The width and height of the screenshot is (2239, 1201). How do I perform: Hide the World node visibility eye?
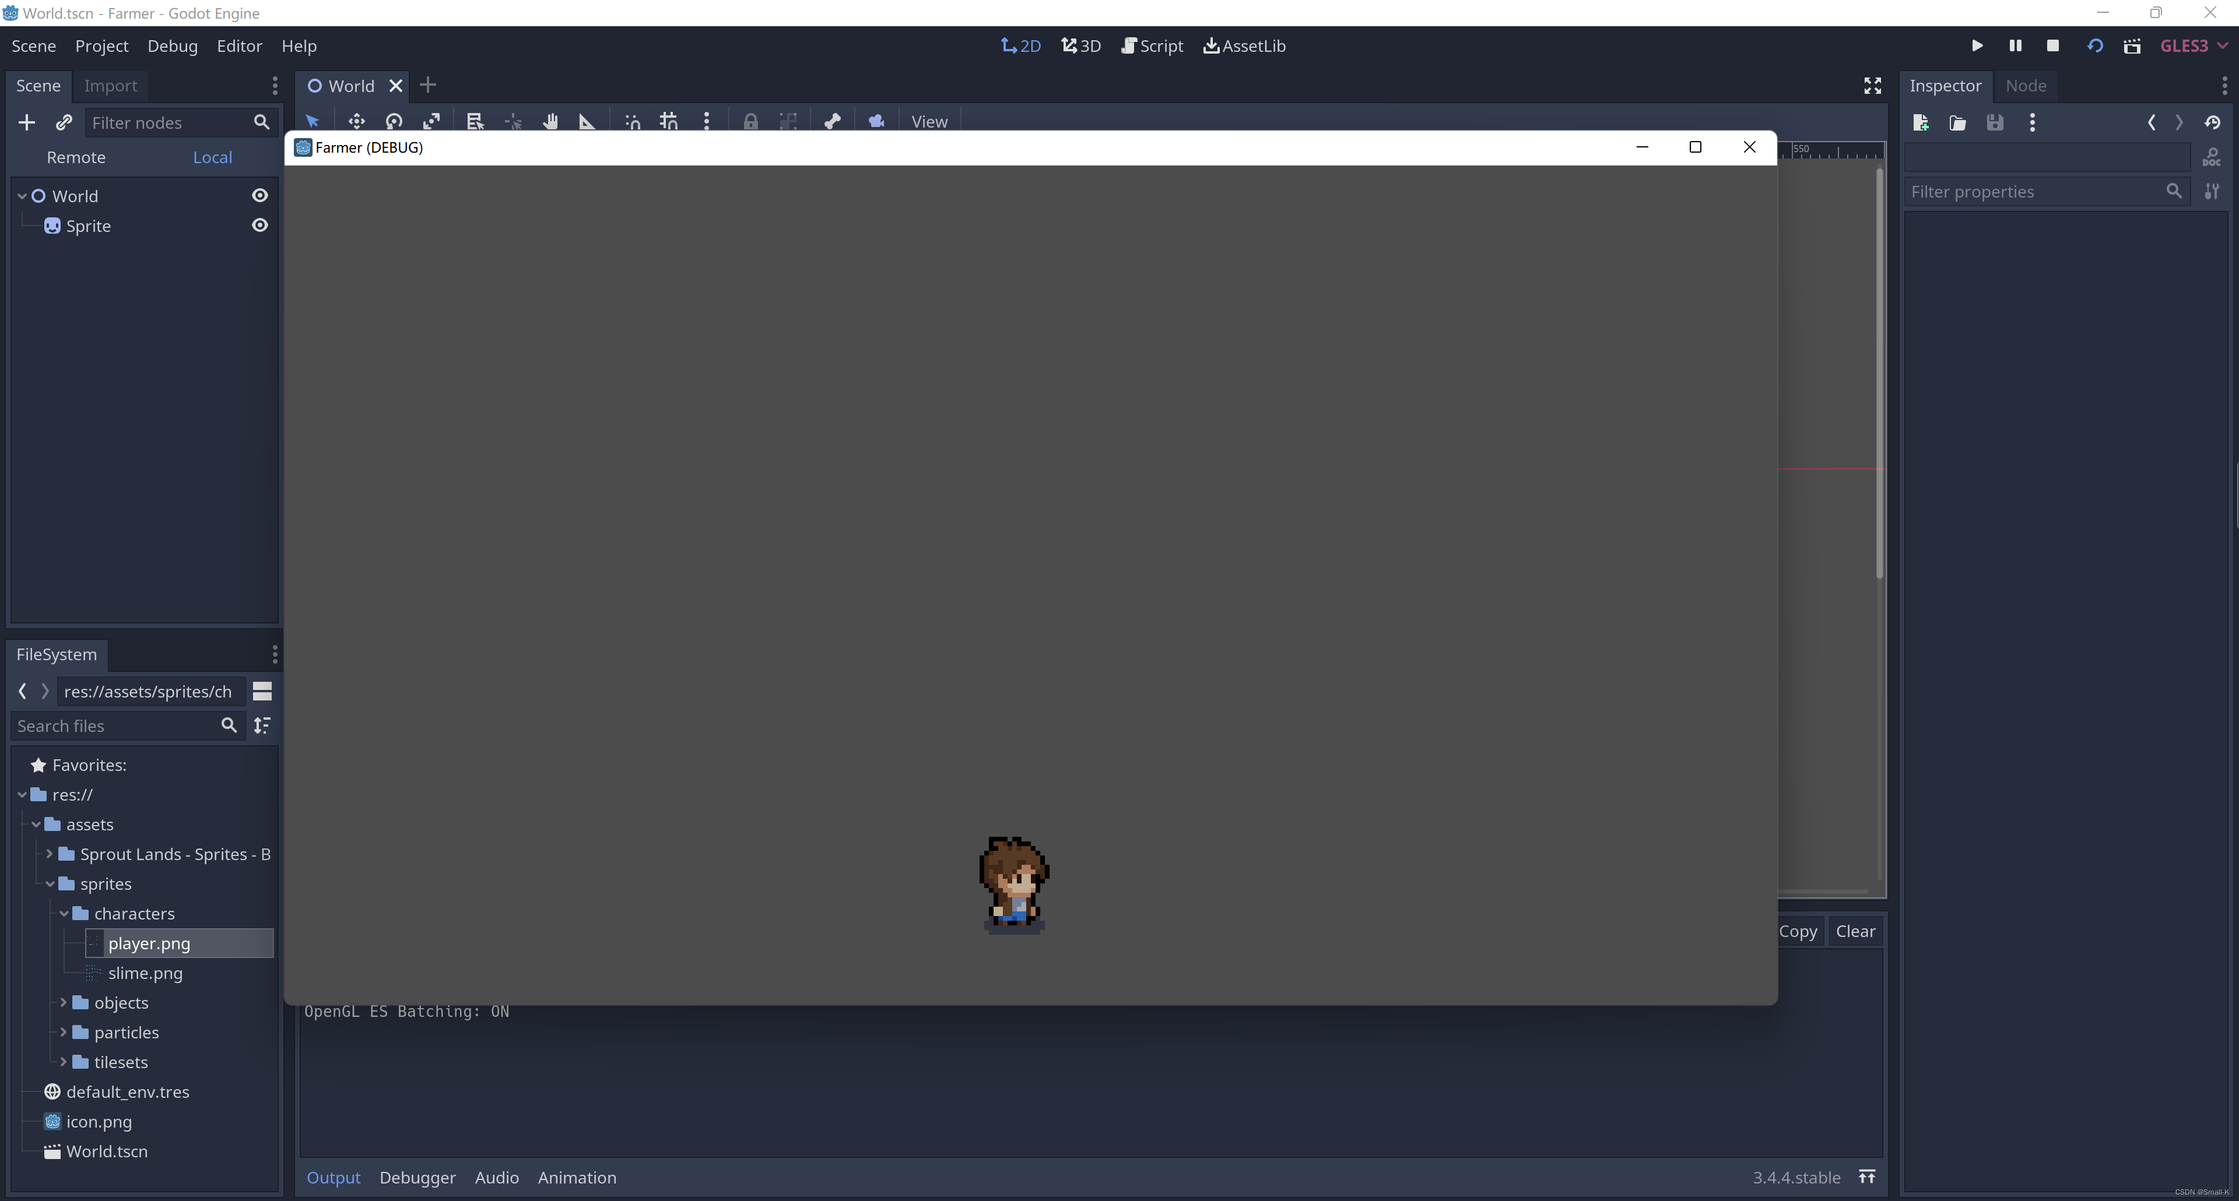259,195
